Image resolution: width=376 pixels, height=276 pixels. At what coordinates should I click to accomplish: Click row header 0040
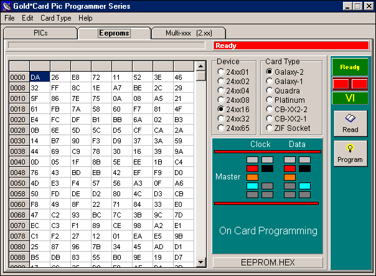point(19,162)
